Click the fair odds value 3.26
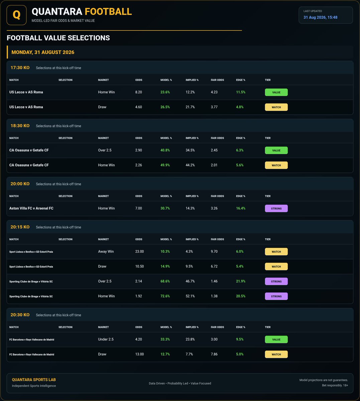Viewport: 360px width, 401px height. click(214, 208)
